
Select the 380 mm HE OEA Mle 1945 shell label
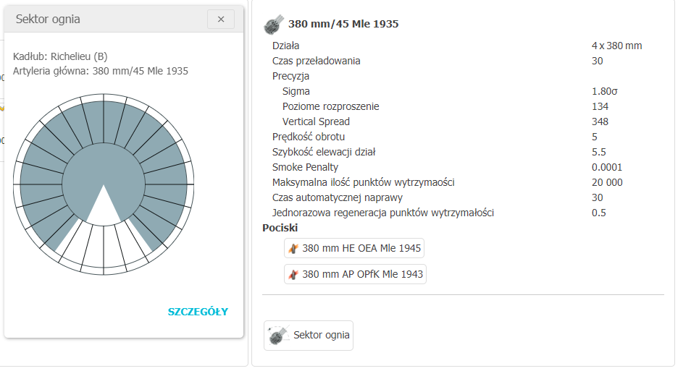point(361,249)
